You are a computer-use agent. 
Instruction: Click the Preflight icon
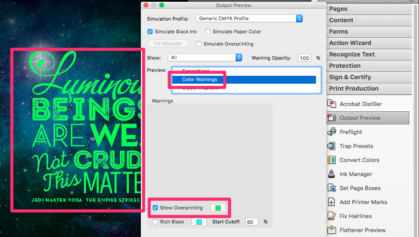click(x=332, y=132)
